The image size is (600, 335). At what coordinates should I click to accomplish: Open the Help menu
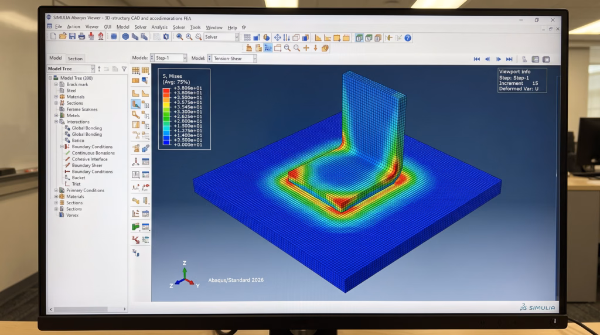[x=232, y=28]
